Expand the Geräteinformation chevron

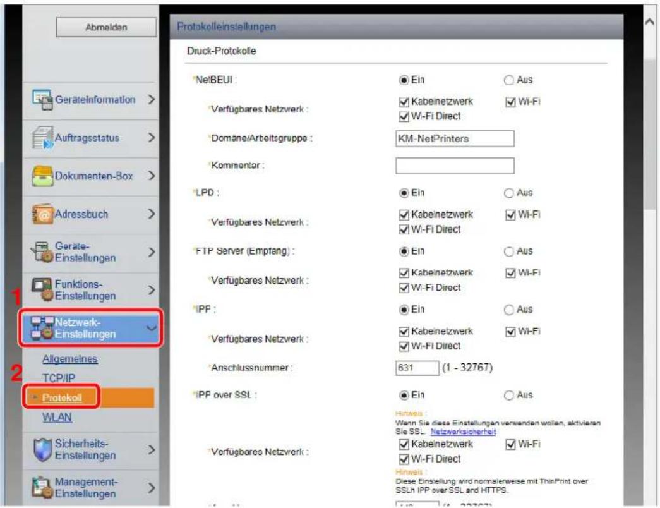(152, 100)
